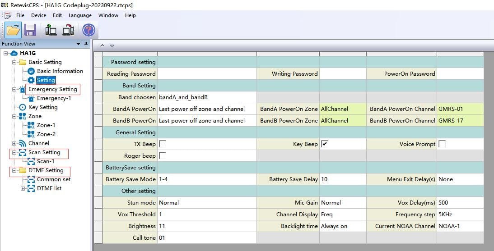Open Common set under DTMF Setting
This screenshot has height=251, width=494.
(54, 179)
